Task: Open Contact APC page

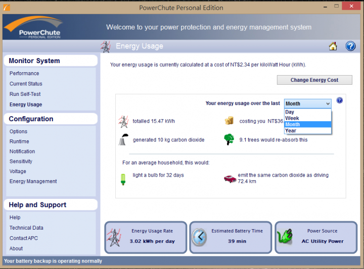Action: point(23,238)
